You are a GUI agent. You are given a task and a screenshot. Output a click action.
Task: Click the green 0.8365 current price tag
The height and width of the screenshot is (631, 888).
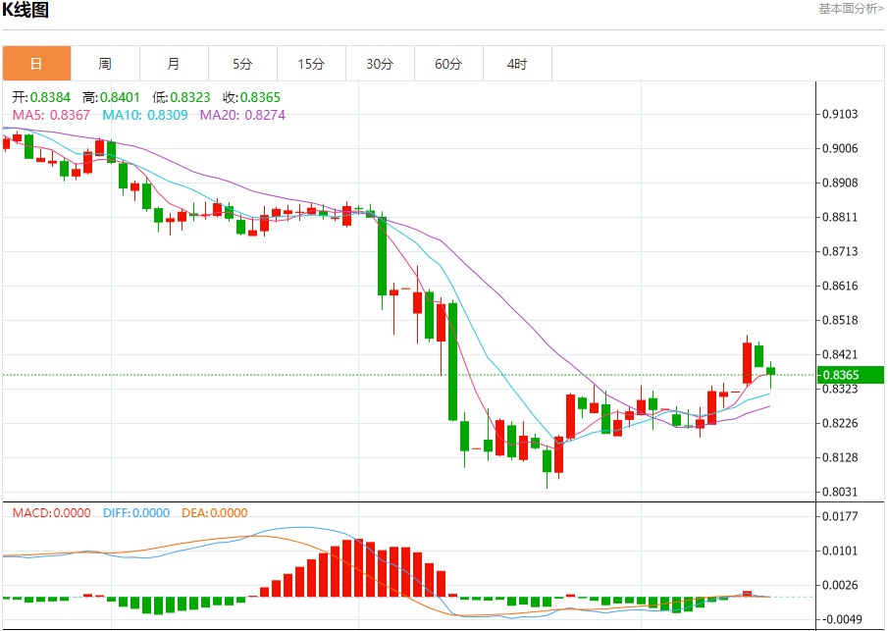click(x=850, y=375)
